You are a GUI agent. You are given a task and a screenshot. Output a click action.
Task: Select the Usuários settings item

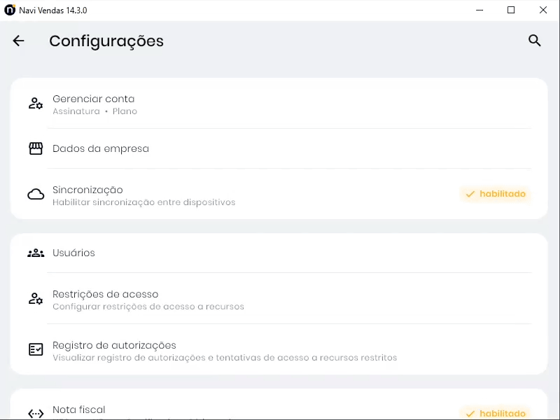click(x=73, y=253)
